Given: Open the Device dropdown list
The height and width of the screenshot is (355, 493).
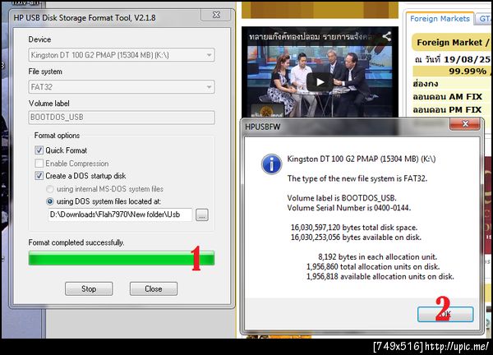Looking at the screenshot, I should coord(122,55).
